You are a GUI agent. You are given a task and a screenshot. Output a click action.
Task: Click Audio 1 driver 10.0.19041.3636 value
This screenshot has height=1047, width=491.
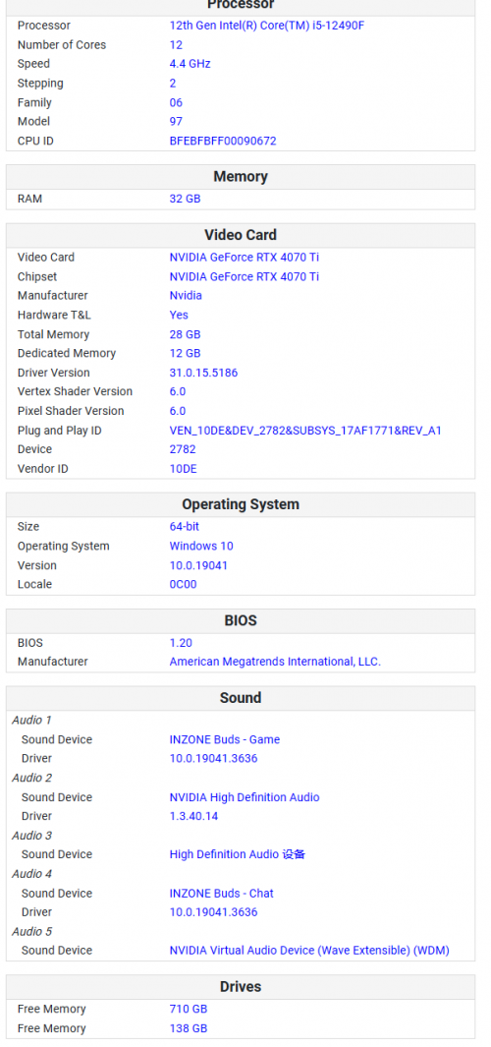(x=213, y=759)
